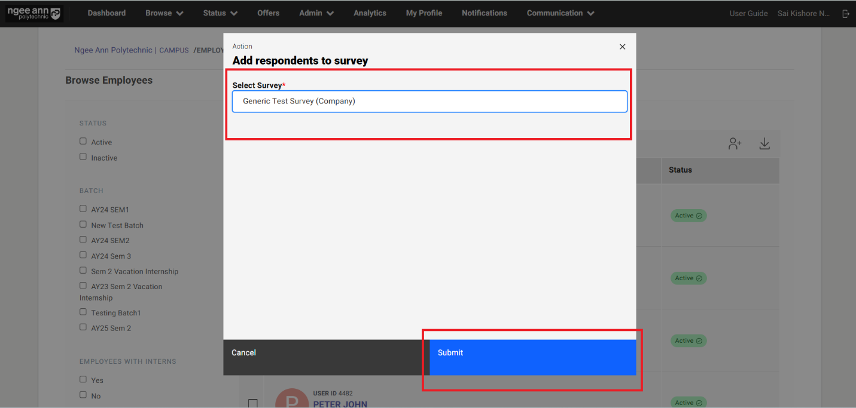856x408 pixels.
Task: Tick the Active status checkbox
Action: click(83, 142)
